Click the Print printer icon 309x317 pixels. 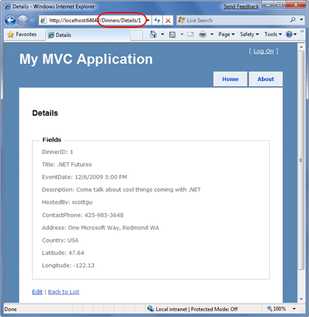tap(202, 34)
